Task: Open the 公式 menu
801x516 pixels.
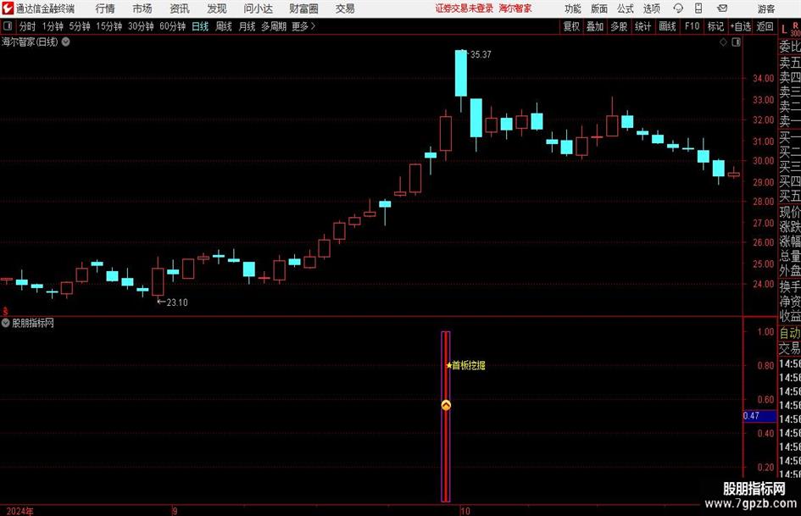Action: tap(626, 8)
